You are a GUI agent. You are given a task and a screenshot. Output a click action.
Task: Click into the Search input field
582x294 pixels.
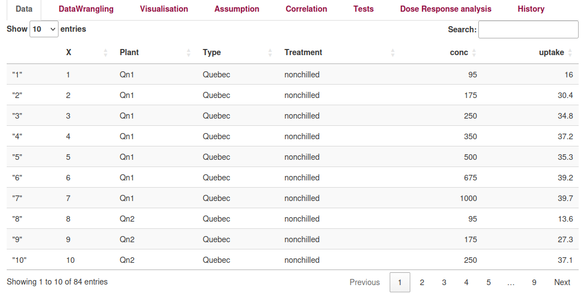coord(528,30)
